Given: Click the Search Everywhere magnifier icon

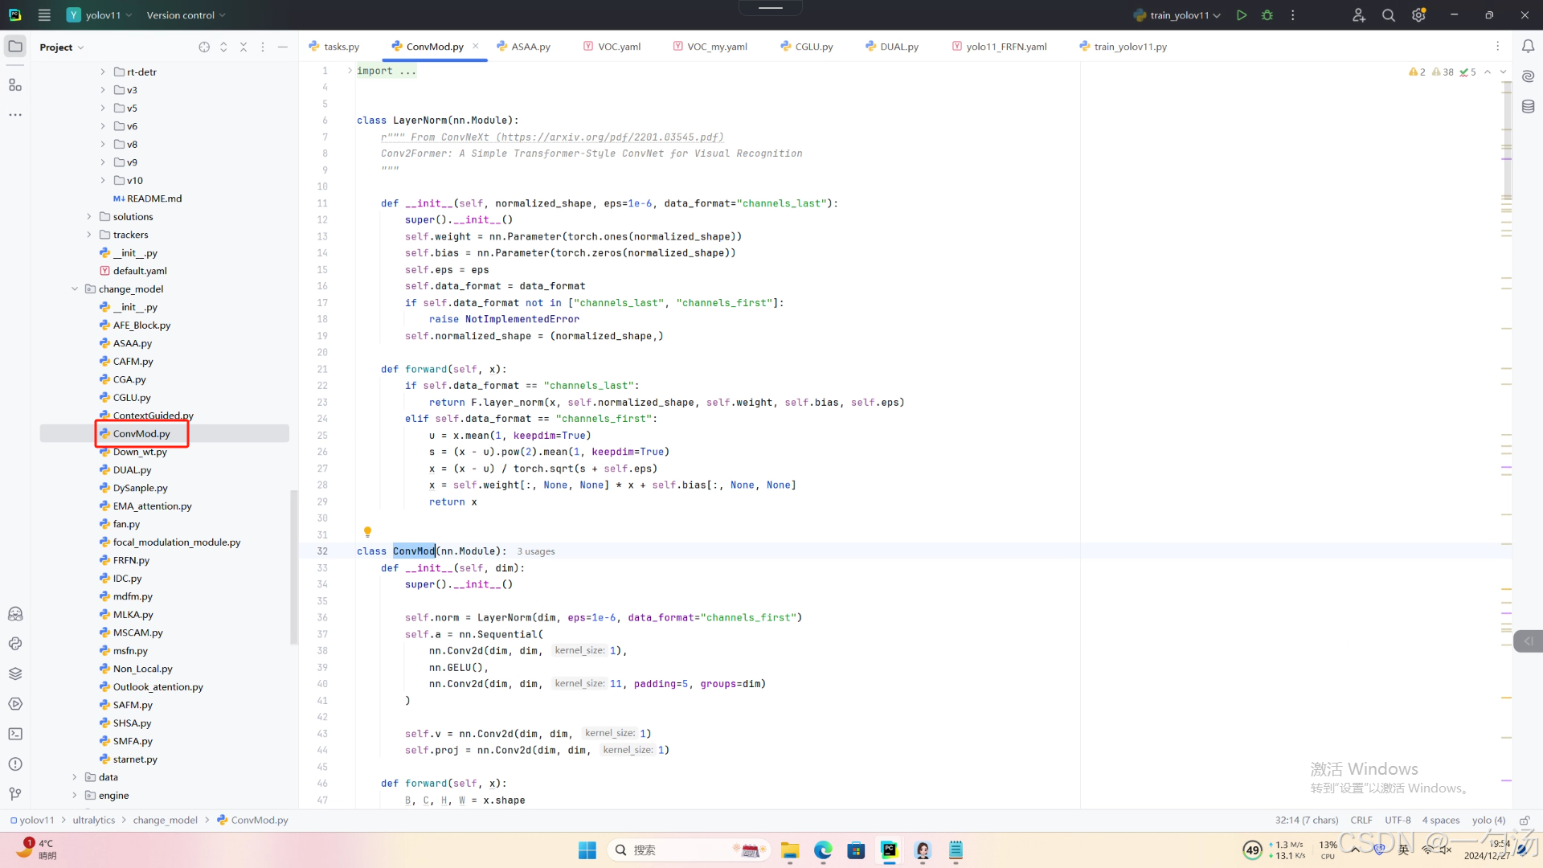Looking at the screenshot, I should click(x=1388, y=15).
